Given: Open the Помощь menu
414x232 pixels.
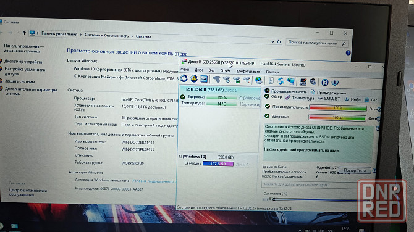Looking at the screenshot, I should coord(272,72).
